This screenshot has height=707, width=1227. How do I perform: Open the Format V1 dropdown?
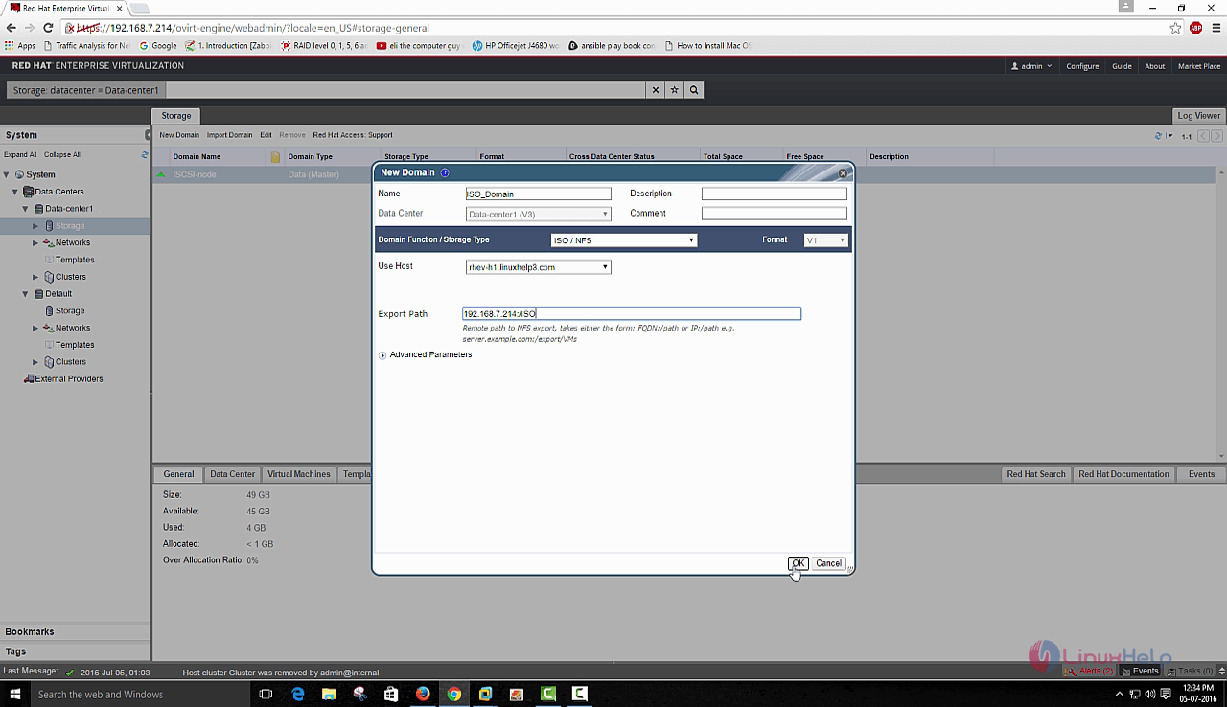click(x=825, y=240)
